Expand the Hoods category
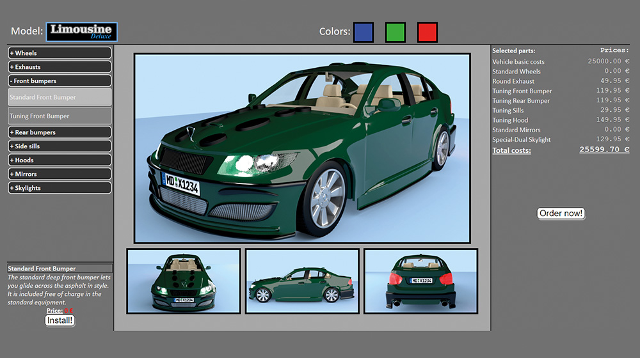The height and width of the screenshot is (358, 640). tap(60, 160)
